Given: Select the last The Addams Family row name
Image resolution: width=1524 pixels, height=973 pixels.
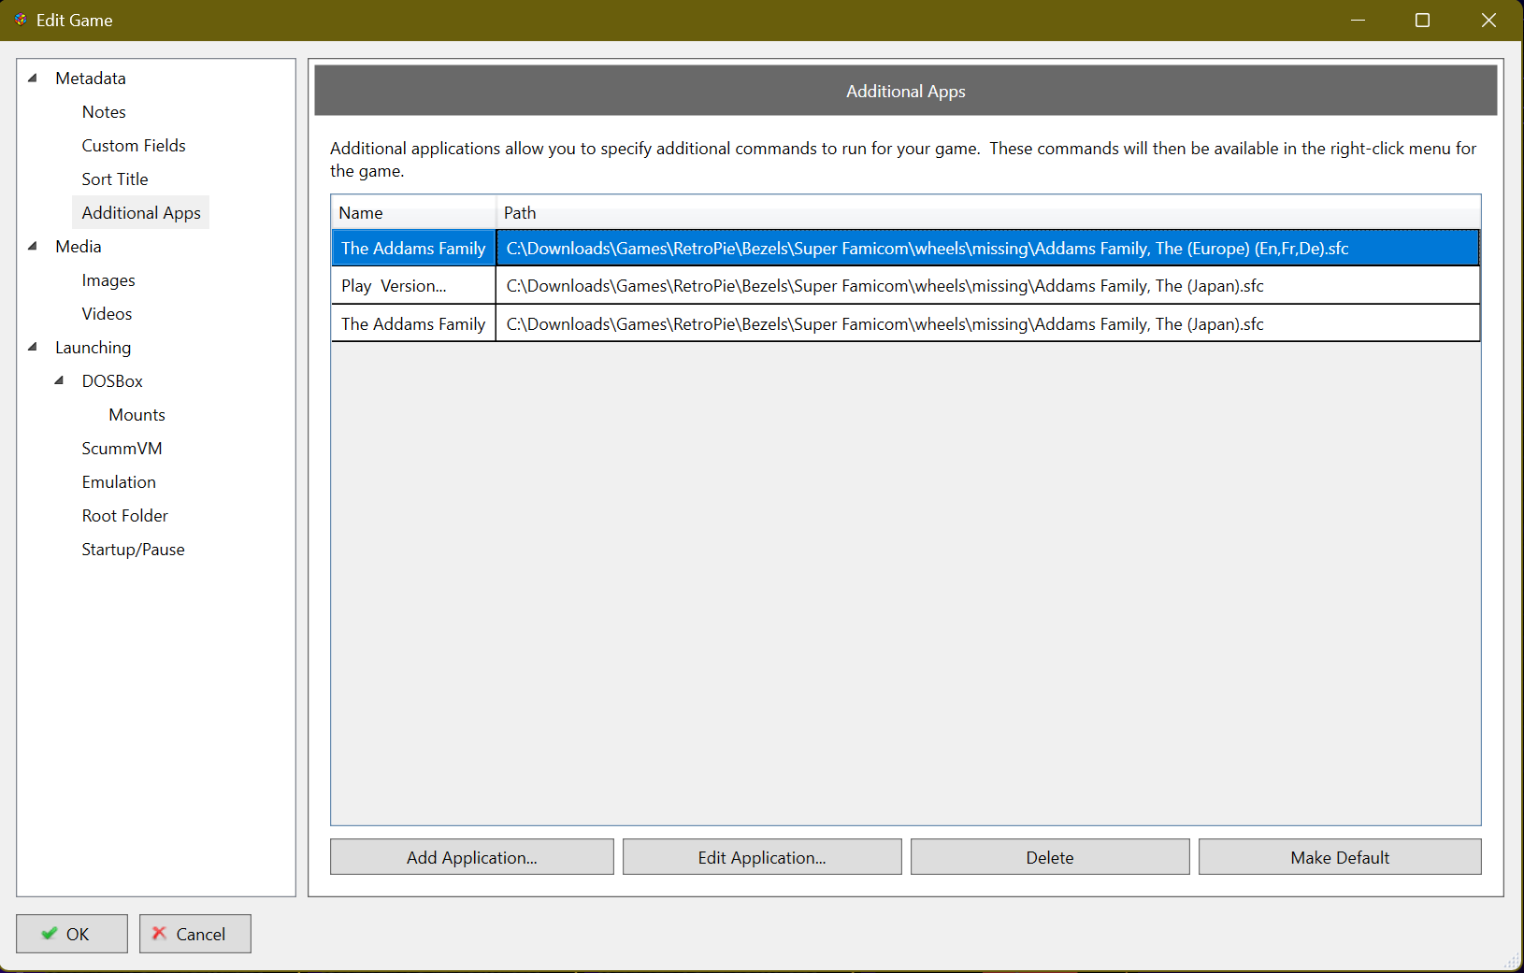Looking at the screenshot, I should pyautogui.click(x=413, y=324).
